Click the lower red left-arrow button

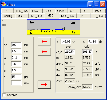pos(44,52)
